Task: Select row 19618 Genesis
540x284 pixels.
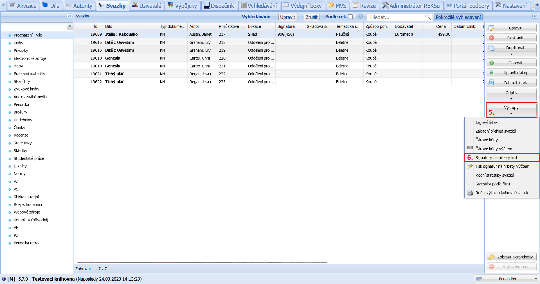Action: (278, 58)
